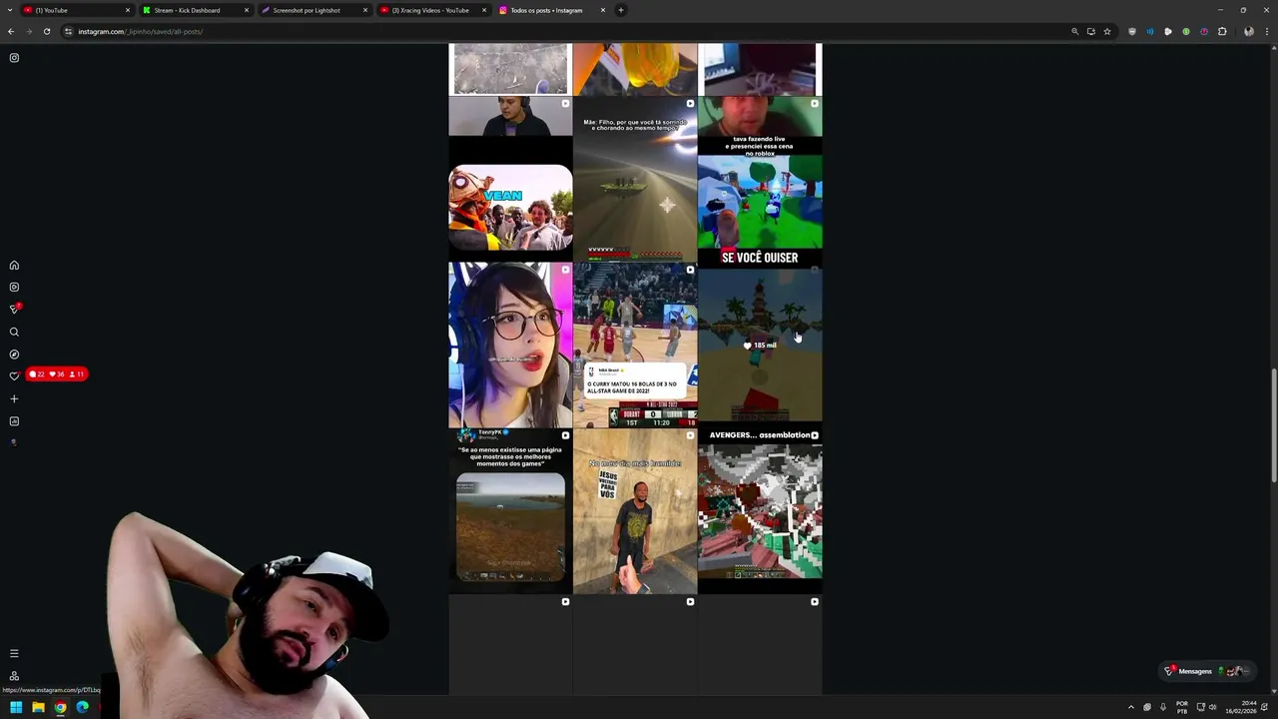Open Instagram search magnifier in sidebar
Screen dimensions: 1278x719
14,332
